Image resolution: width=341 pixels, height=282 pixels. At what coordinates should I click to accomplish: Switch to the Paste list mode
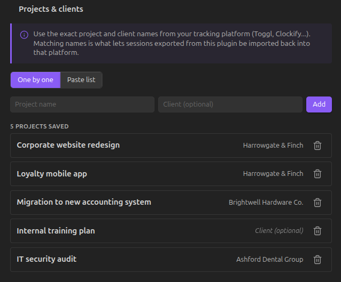tap(81, 80)
